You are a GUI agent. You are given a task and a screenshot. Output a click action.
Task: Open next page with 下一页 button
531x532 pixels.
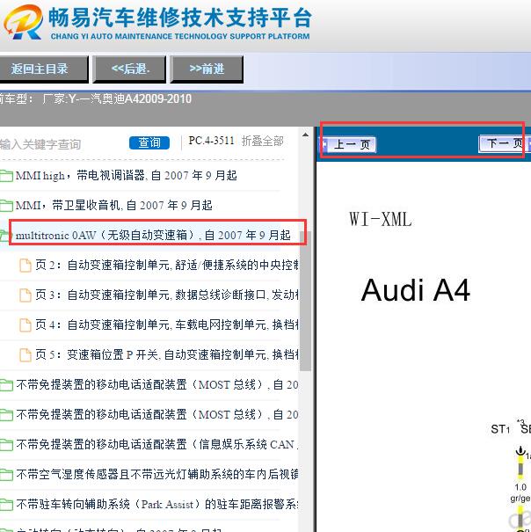pos(504,143)
